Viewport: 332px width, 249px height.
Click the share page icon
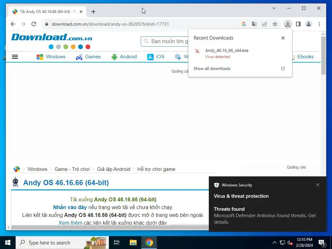[x=265, y=24]
